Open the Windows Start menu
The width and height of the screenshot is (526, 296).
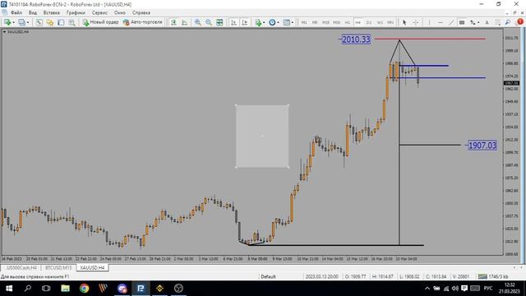[x=9, y=289]
